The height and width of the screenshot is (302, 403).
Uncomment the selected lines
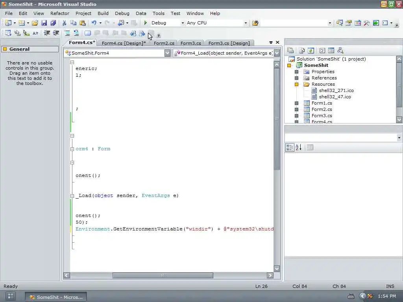tap(76, 33)
